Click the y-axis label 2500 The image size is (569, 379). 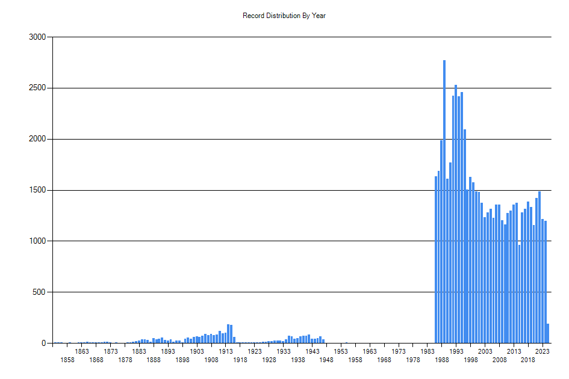37,88
